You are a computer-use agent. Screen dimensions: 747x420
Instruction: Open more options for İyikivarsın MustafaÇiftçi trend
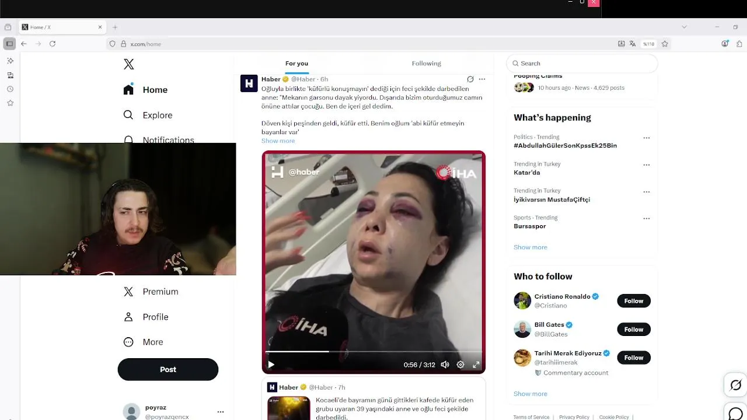[x=647, y=192]
